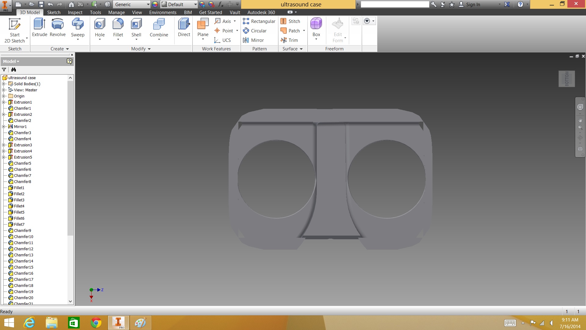This screenshot has height=330, width=586.
Task: Select the Shell tool
Action: pos(136,29)
